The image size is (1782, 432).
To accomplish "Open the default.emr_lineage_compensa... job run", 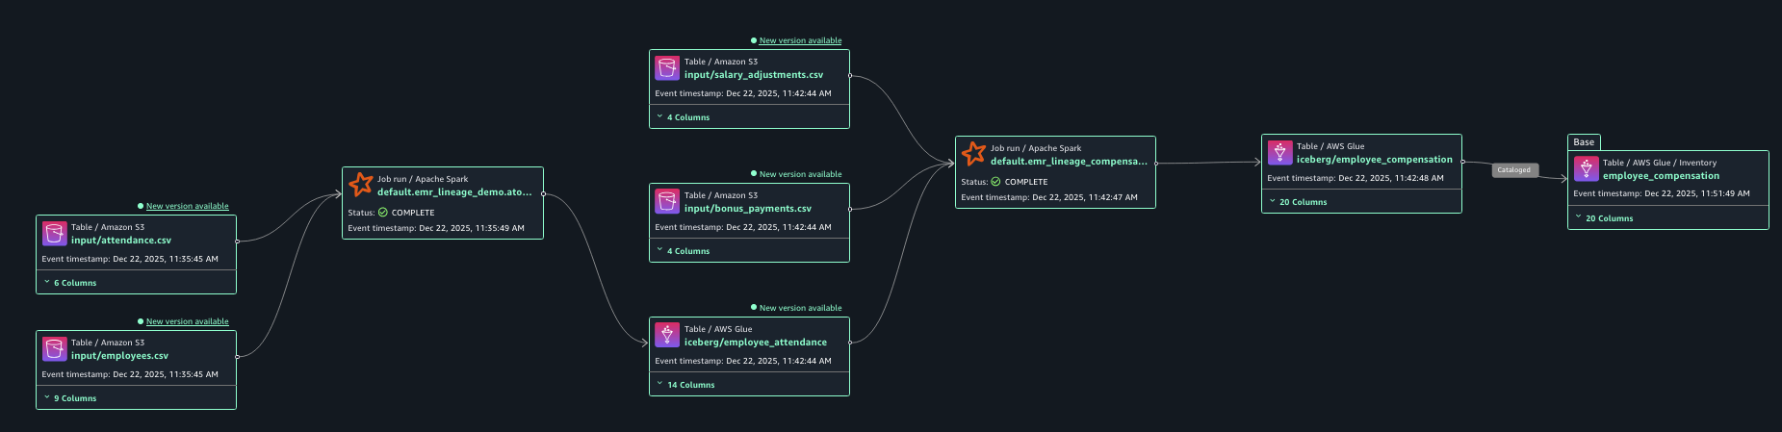I will (x=1069, y=162).
